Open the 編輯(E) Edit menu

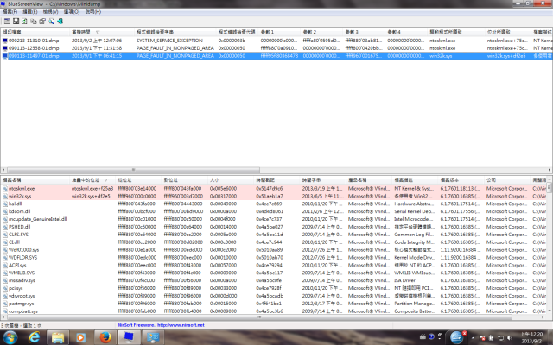click(30, 12)
